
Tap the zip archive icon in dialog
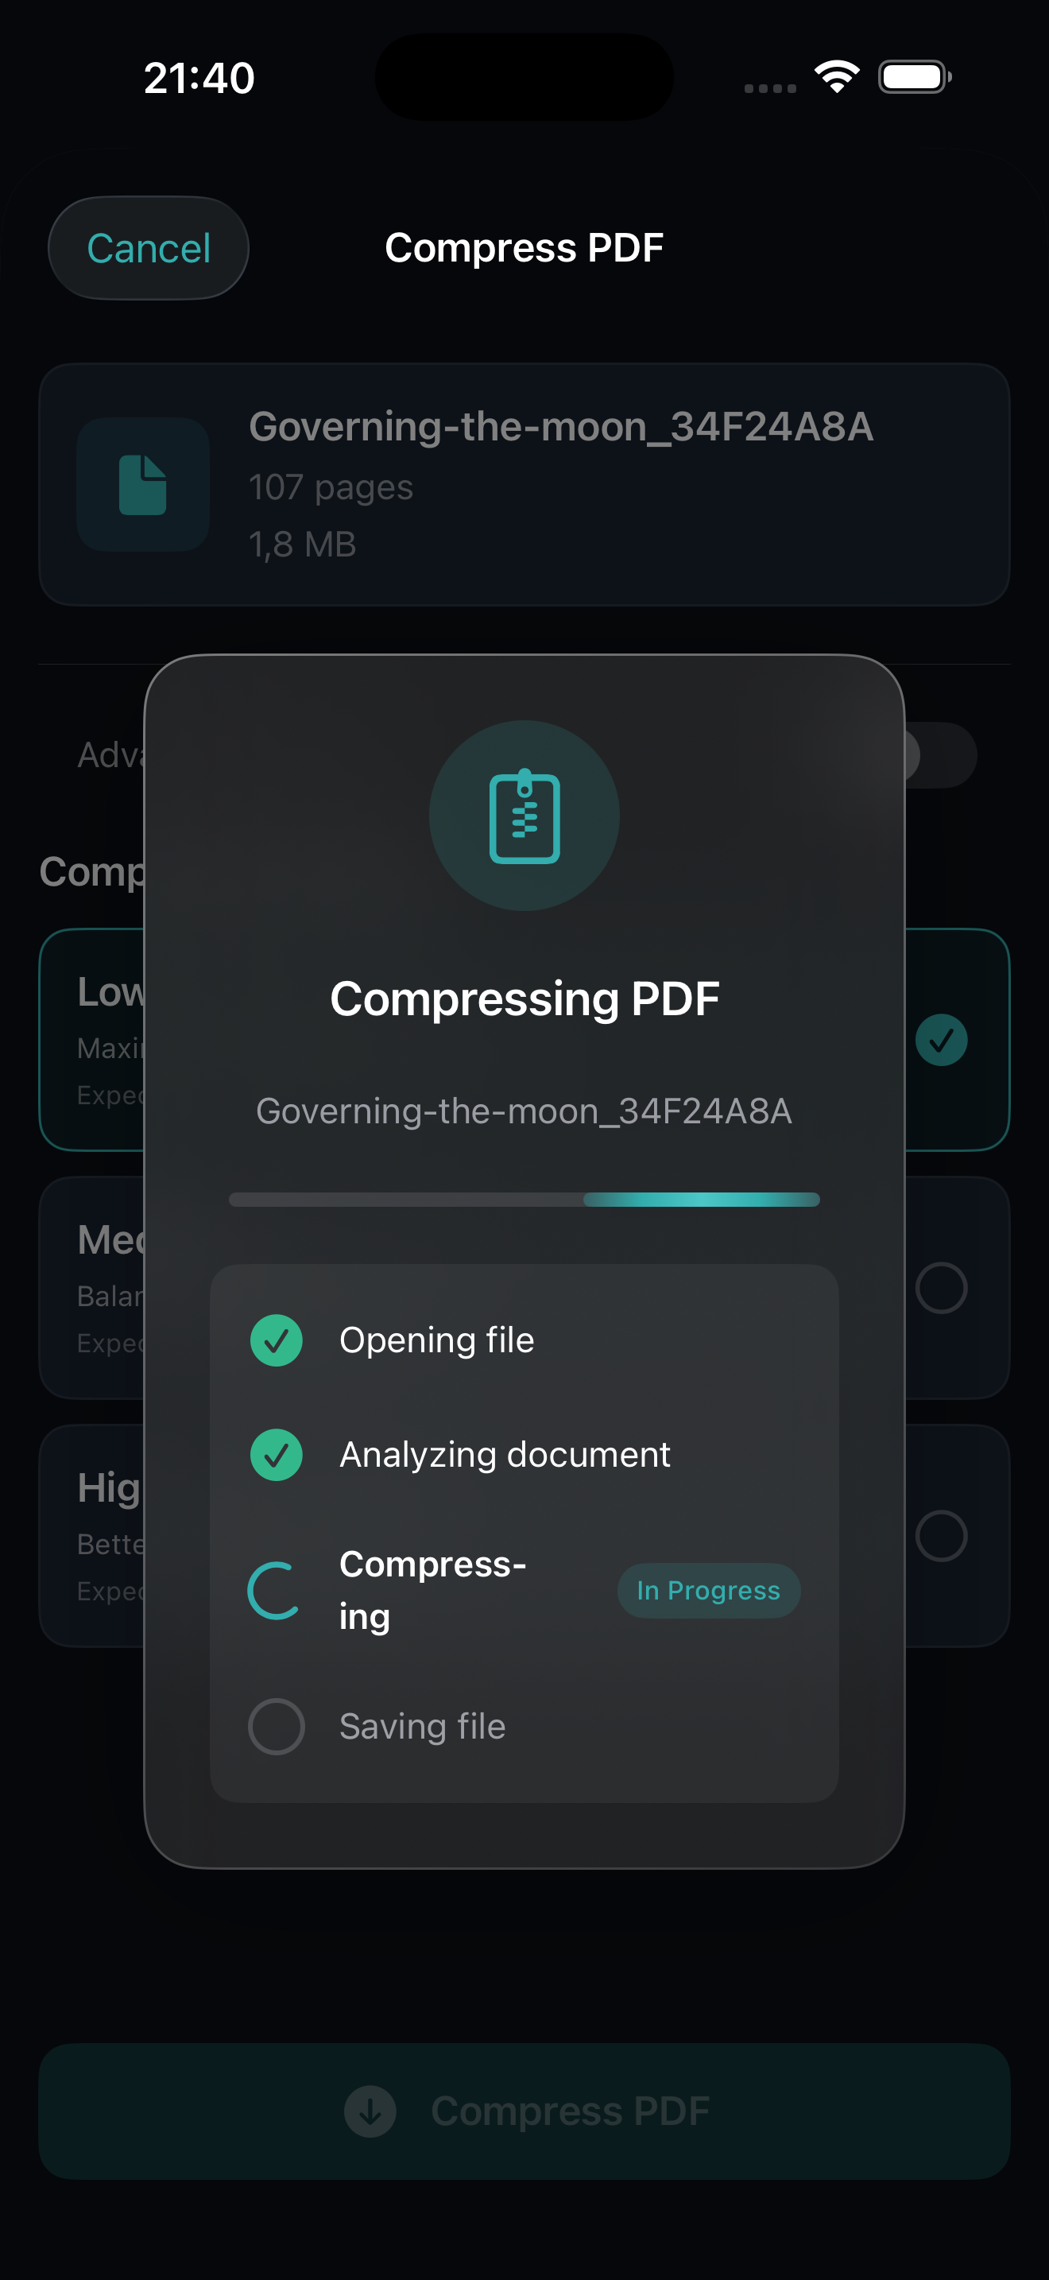[524, 816]
